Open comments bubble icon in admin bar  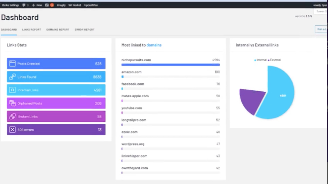[x=24, y=5]
